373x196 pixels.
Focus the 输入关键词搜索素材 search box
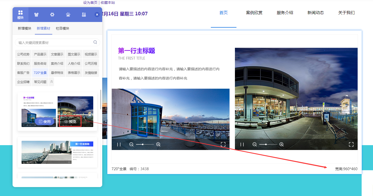point(57,42)
